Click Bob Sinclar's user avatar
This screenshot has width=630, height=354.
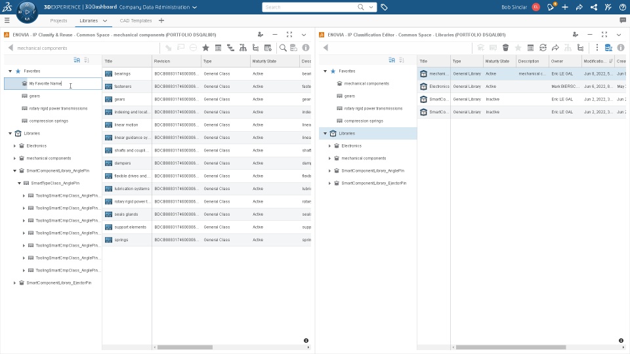[535, 7]
